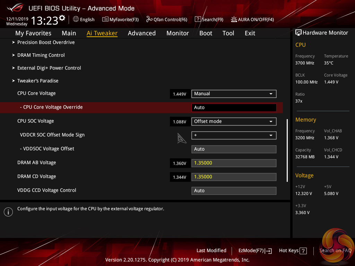Image resolution: width=355 pixels, height=266 pixels.
Task: Click the DRAM AB Voltage input field
Action: 234,163
